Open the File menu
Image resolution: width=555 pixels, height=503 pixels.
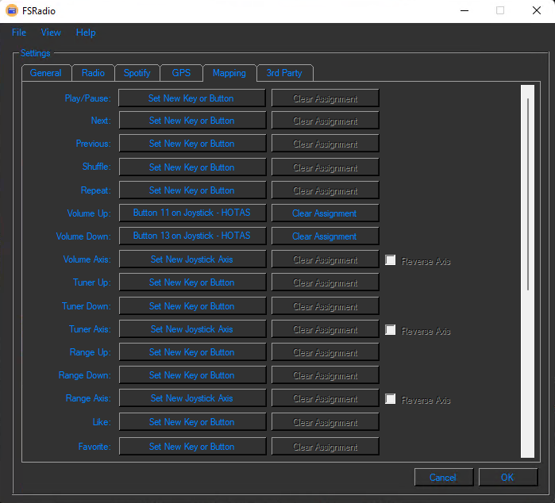[19, 33]
